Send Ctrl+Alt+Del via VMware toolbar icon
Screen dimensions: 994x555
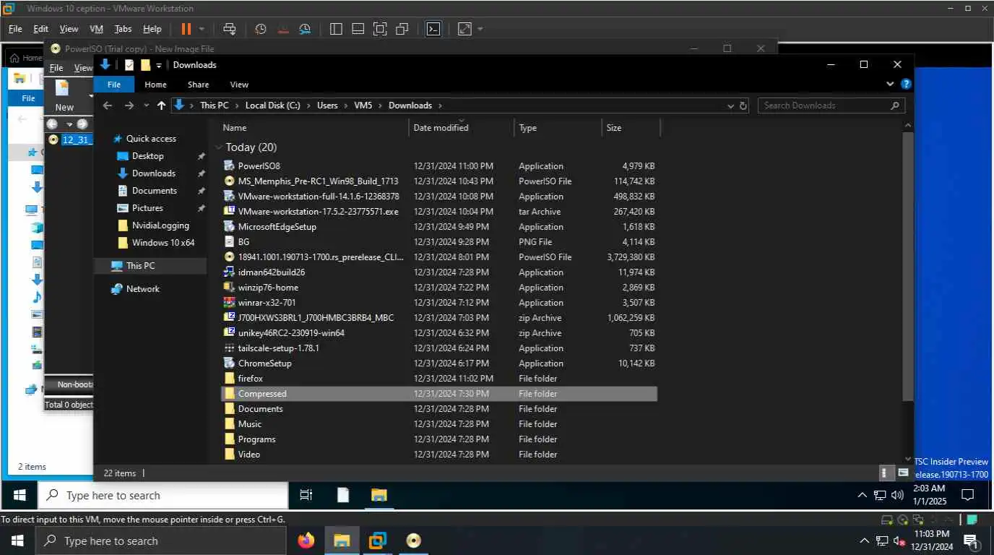click(x=230, y=29)
